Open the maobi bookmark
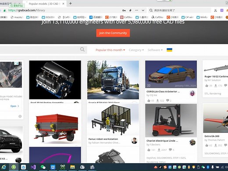Viewport: 228px width, 171px height. [x=17, y=17]
